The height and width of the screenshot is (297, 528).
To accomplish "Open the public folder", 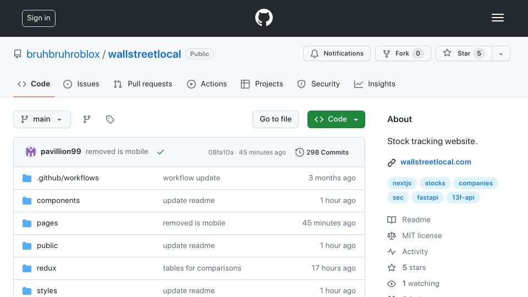I will pyautogui.click(x=47, y=245).
